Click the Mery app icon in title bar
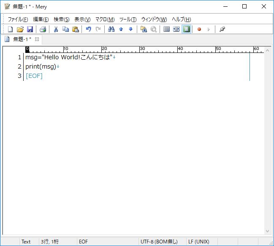The width and height of the screenshot is (274, 246). pos(7,6)
